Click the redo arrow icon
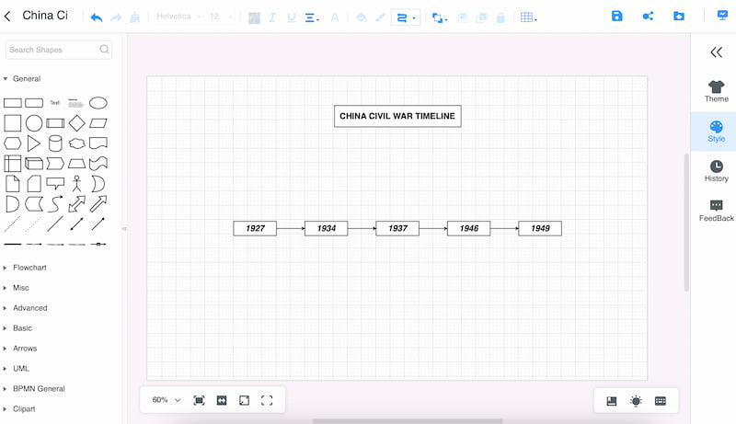This screenshot has width=736, height=424. [116, 17]
